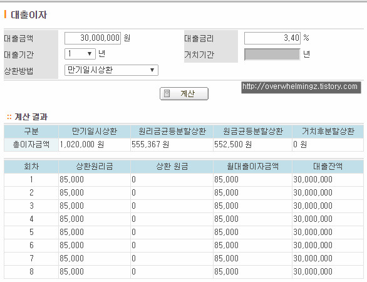Click the 552,500 원 total interest value

click(x=233, y=145)
